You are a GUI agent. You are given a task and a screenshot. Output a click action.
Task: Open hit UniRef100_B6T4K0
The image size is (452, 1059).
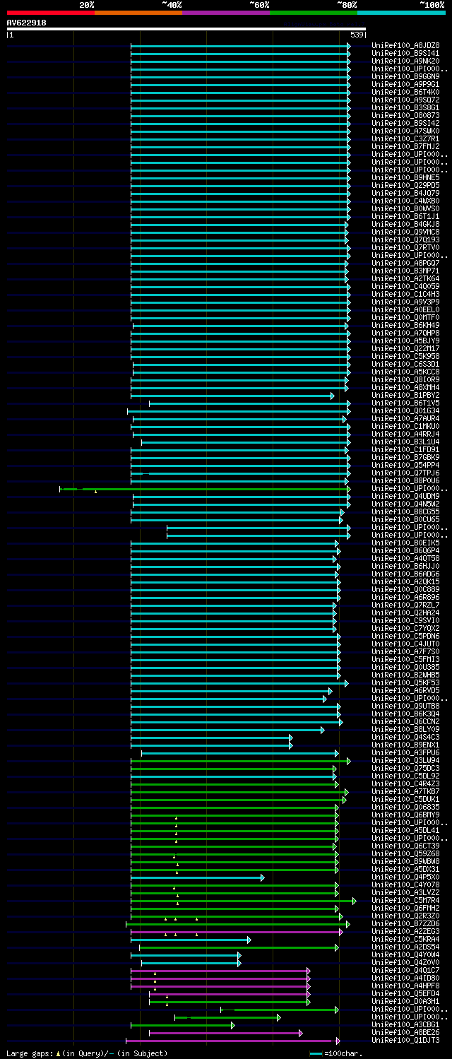coord(407,92)
